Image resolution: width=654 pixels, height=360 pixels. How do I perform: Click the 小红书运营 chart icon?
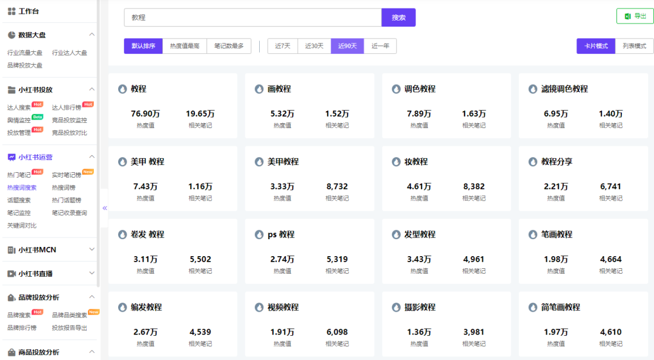coord(12,157)
